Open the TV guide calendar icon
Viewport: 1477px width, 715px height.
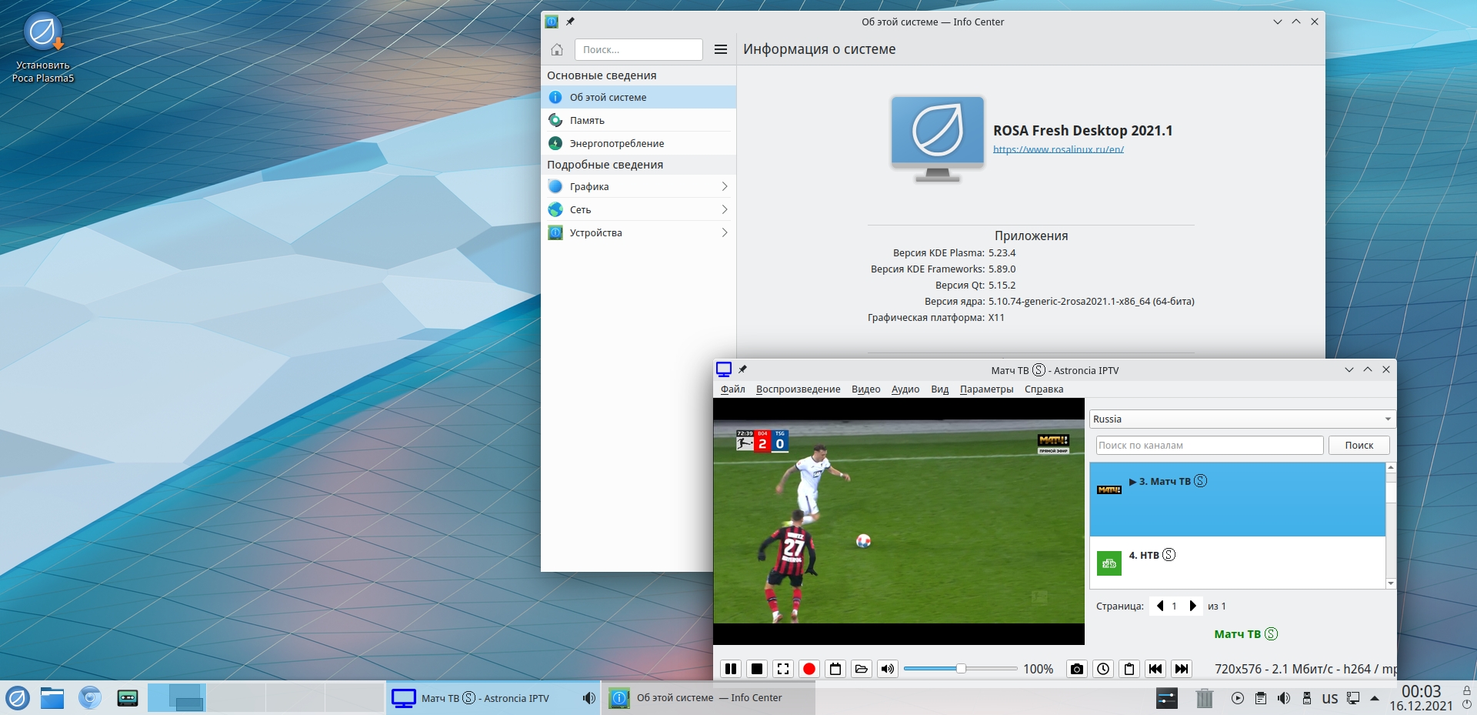coord(835,669)
